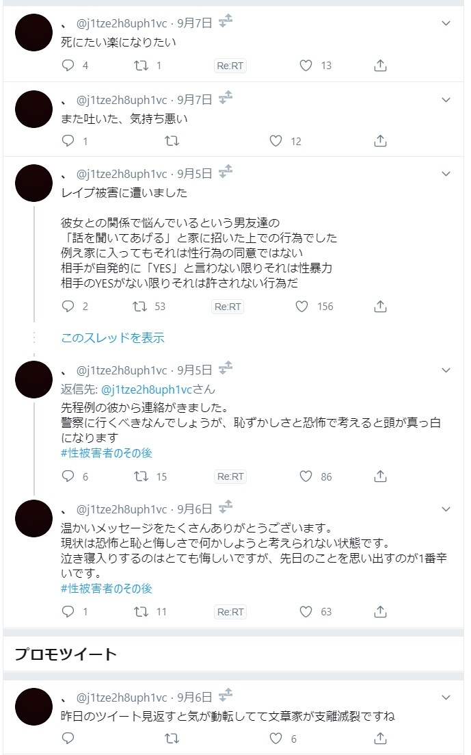The image size is (471, 755).
Task: Like the tweet with 86 likes
Action: click(306, 476)
